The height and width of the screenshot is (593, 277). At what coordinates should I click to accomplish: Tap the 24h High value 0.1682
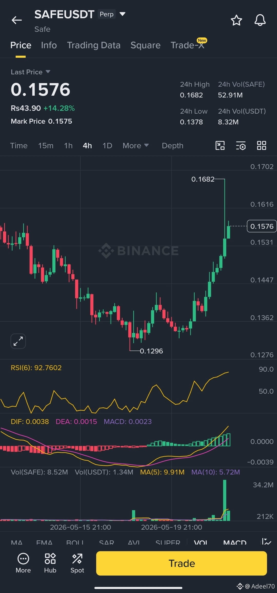tap(191, 95)
